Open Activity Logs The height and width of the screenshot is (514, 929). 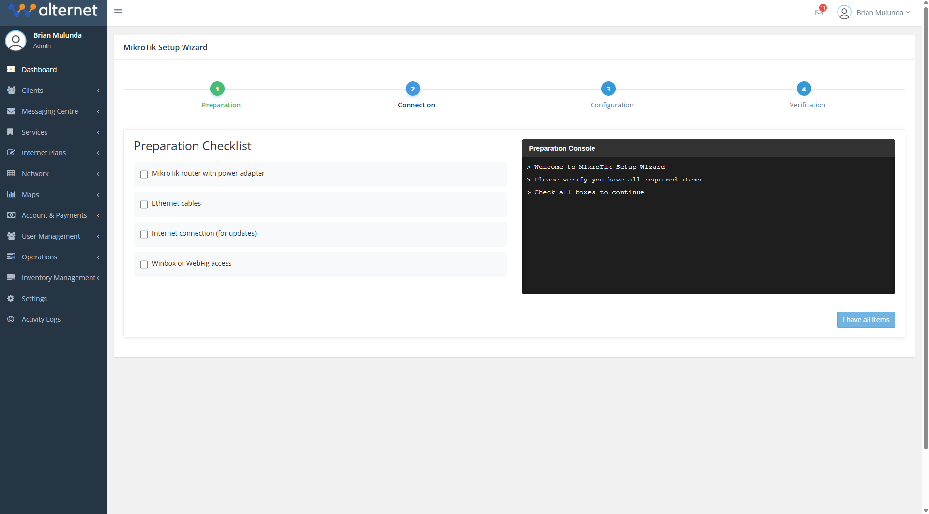click(41, 319)
